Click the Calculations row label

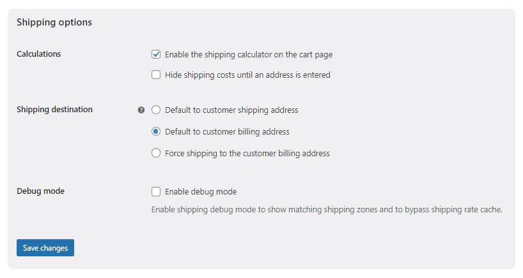pyautogui.click(x=39, y=54)
